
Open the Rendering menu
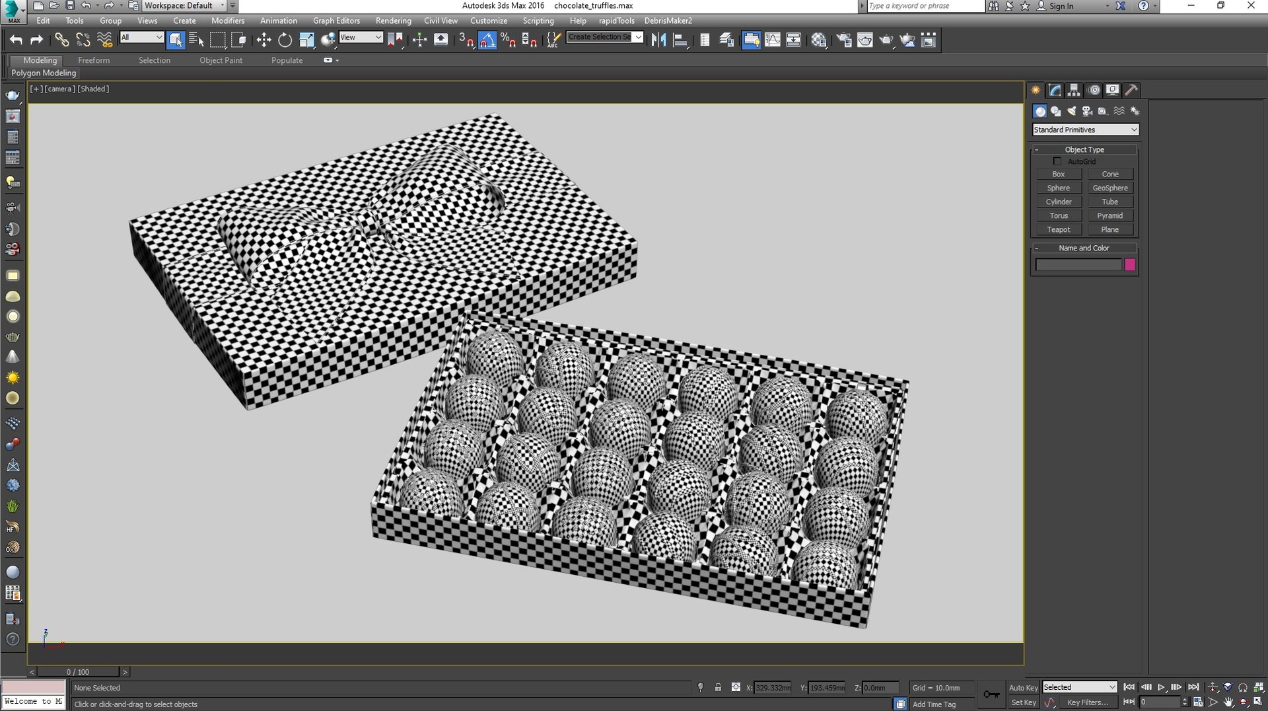coord(393,20)
